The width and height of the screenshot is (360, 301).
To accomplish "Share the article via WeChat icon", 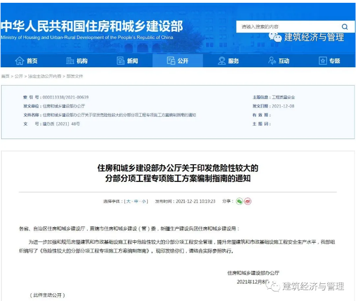I will coord(239,201).
